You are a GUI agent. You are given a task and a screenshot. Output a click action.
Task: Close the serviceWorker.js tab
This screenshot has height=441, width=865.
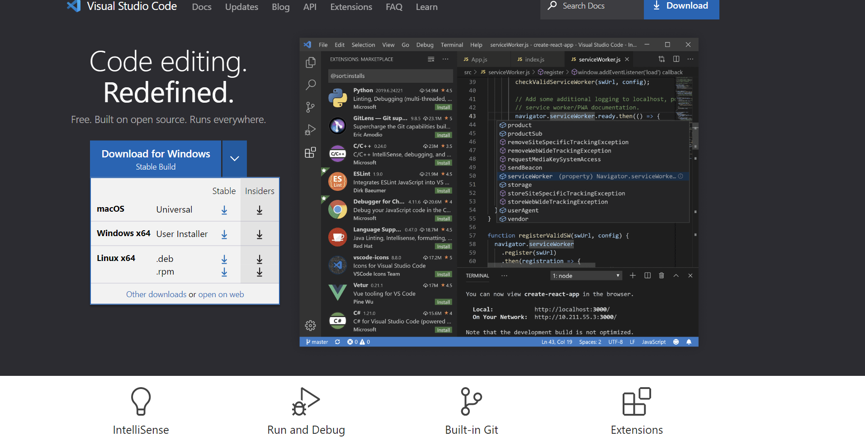coord(627,59)
